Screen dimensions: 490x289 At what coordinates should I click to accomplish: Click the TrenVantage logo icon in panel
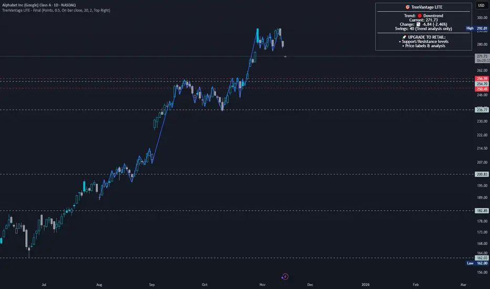point(407,7)
